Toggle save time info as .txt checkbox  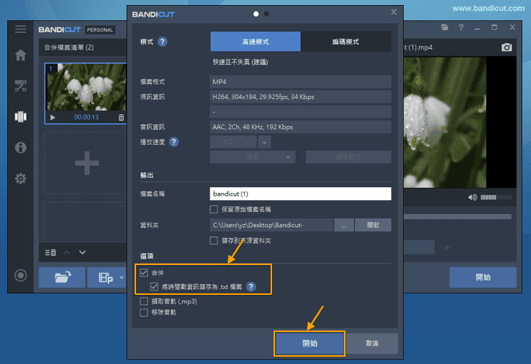[154, 287]
